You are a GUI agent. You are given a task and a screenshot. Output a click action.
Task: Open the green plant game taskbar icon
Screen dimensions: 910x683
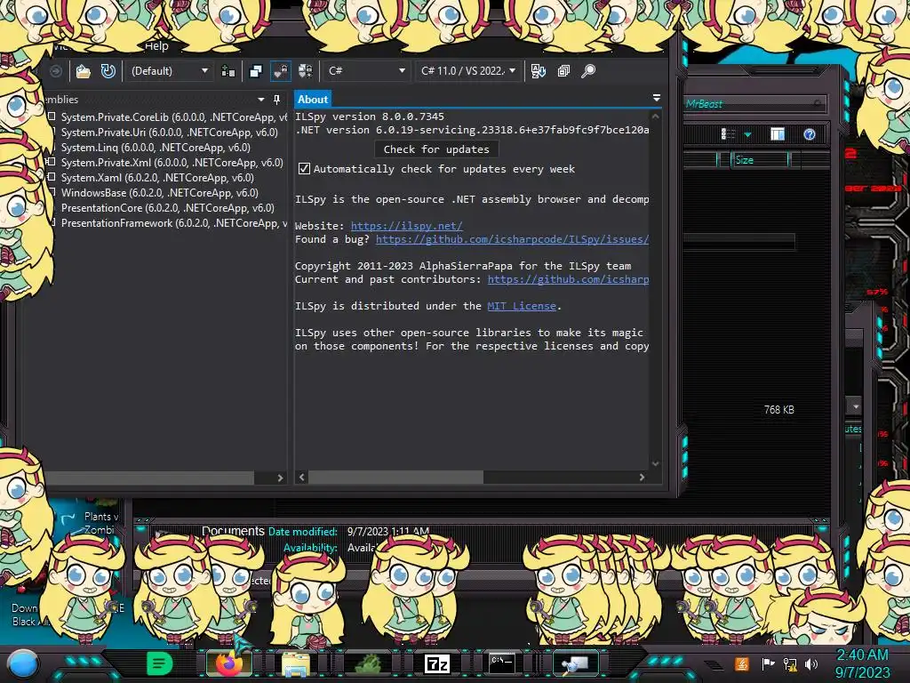[x=367, y=663]
